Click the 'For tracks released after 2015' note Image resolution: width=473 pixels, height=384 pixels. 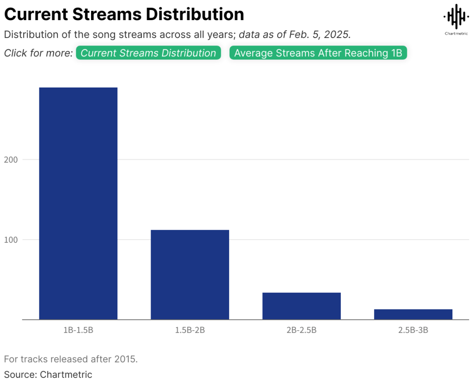point(71,359)
